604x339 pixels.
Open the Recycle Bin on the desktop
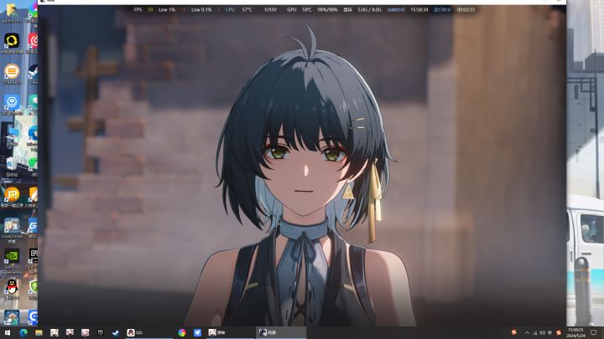point(12,167)
